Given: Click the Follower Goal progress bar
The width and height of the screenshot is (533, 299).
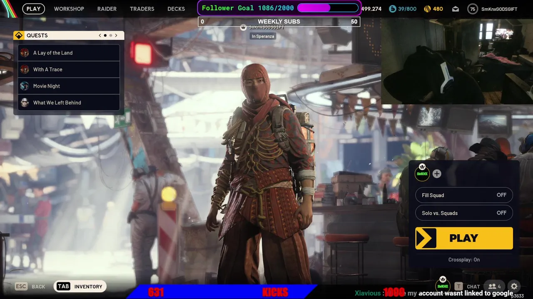Looking at the screenshot, I should [x=328, y=8].
